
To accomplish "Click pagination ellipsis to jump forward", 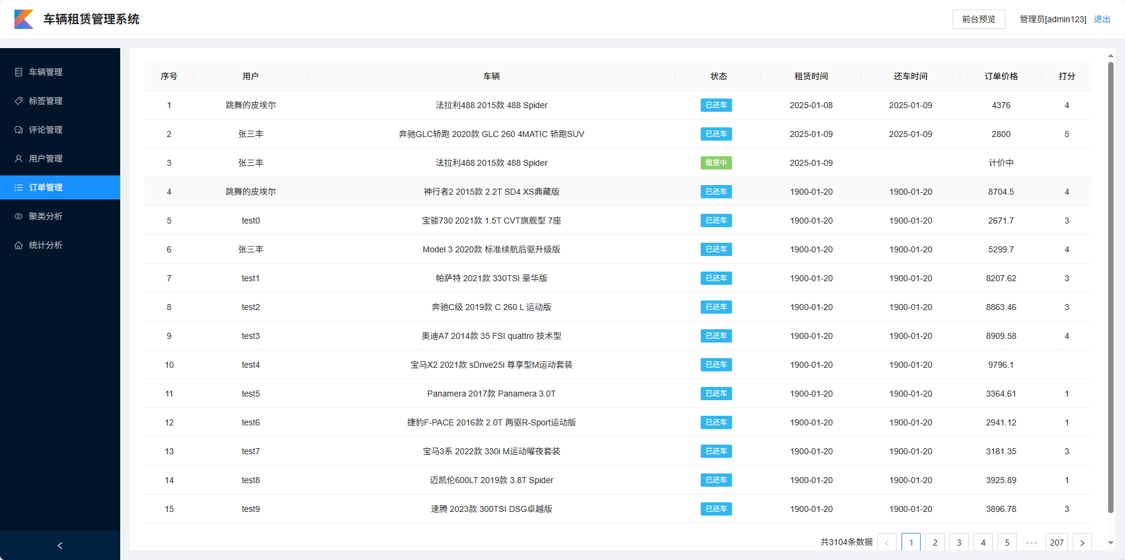I will pyautogui.click(x=1031, y=543).
